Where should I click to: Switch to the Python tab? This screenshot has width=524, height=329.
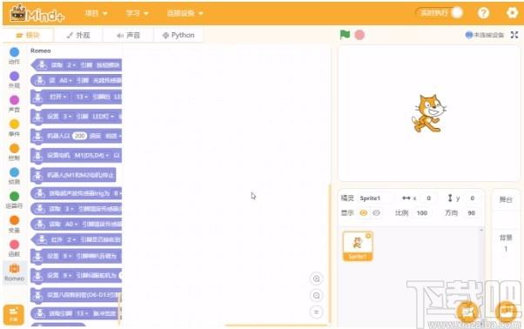[178, 35]
